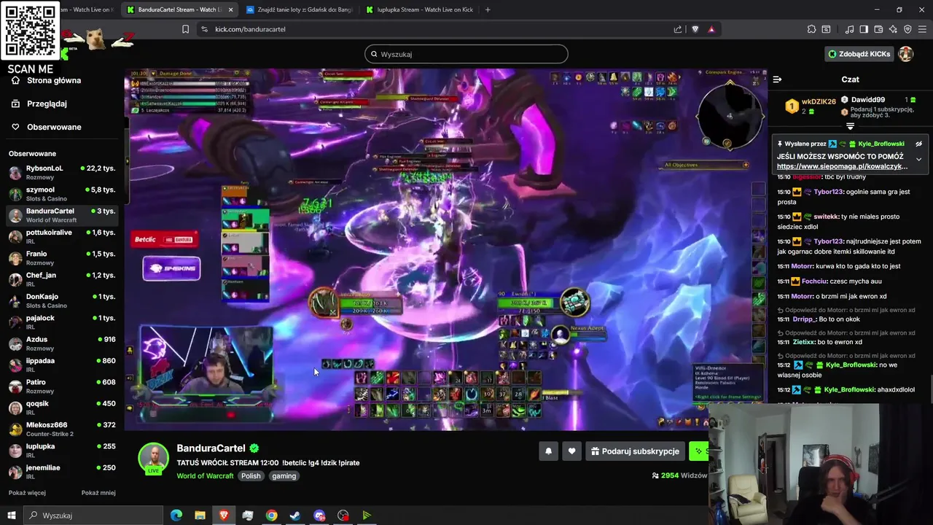Expand the pinned message chevron
The image size is (933, 525).
[918, 159]
